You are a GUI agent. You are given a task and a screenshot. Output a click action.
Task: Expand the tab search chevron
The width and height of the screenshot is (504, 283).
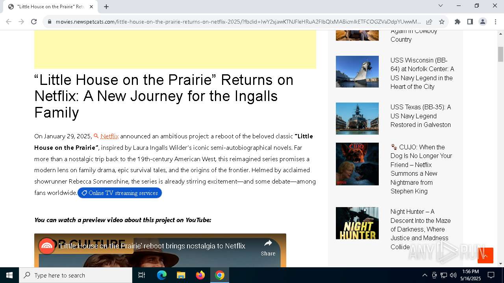(441, 6)
